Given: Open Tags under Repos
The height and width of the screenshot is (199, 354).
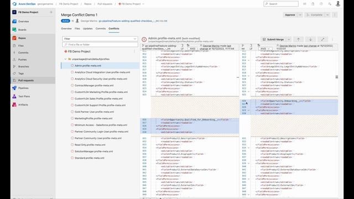Looking at the screenshot, I should [21, 74].
